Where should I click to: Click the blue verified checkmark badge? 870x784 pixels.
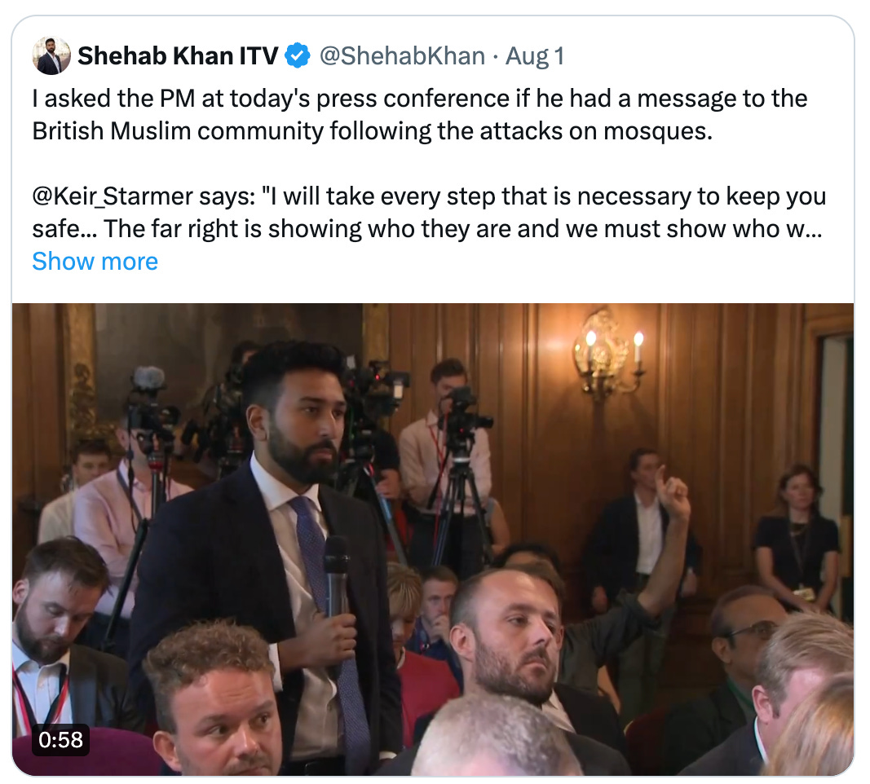298,55
